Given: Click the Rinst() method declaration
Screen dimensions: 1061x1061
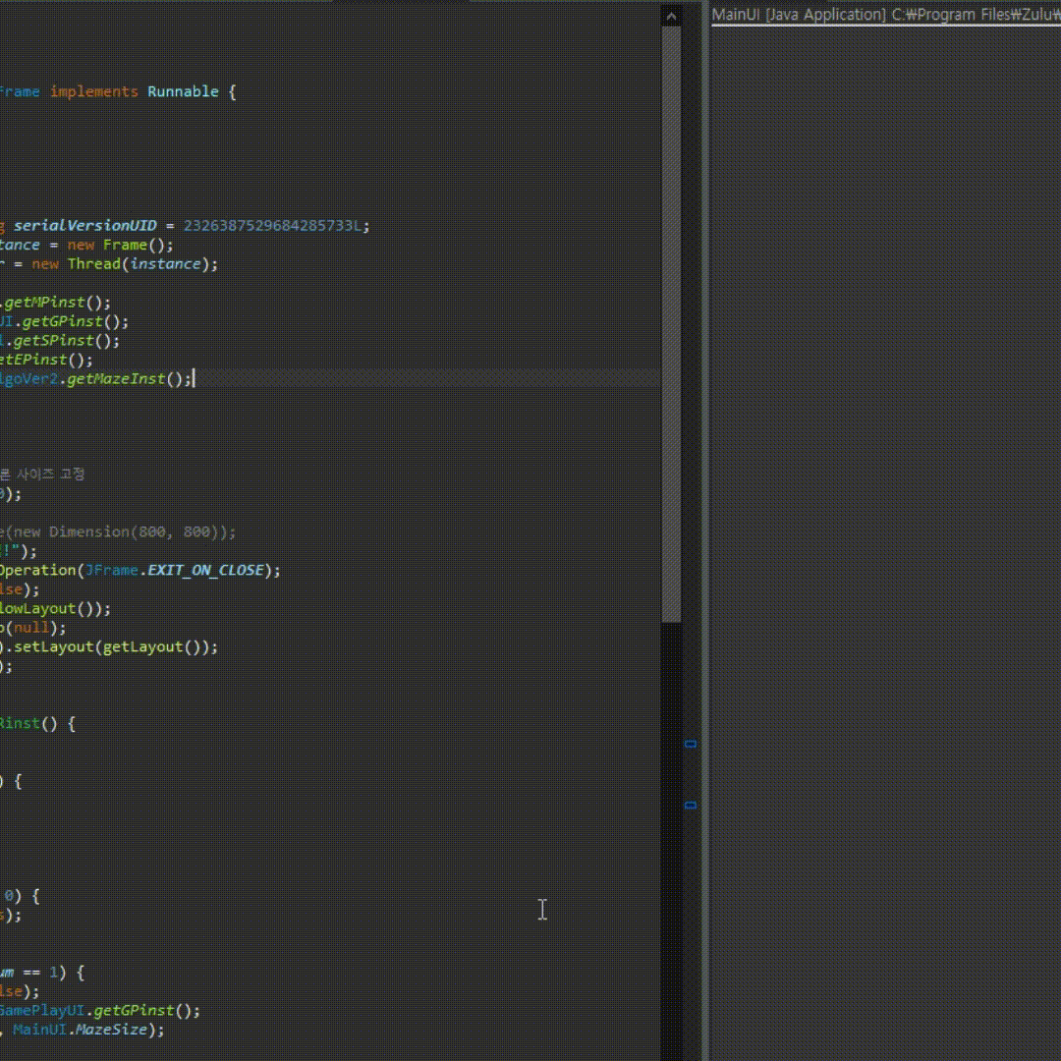Looking at the screenshot, I should coord(28,723).
